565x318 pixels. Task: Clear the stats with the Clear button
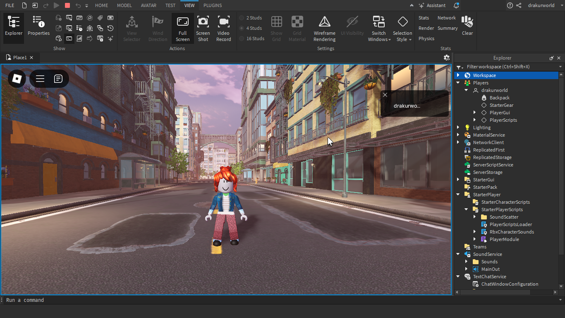point(467,26)
